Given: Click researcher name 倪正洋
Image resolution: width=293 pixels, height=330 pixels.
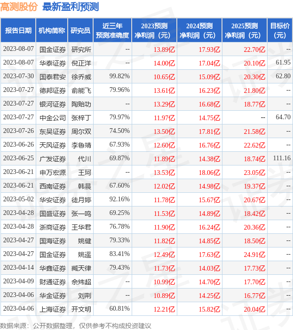Looking at the screenshot, I should click(x=81, y=63).
